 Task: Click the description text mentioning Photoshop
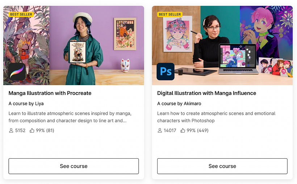[216, 117]
